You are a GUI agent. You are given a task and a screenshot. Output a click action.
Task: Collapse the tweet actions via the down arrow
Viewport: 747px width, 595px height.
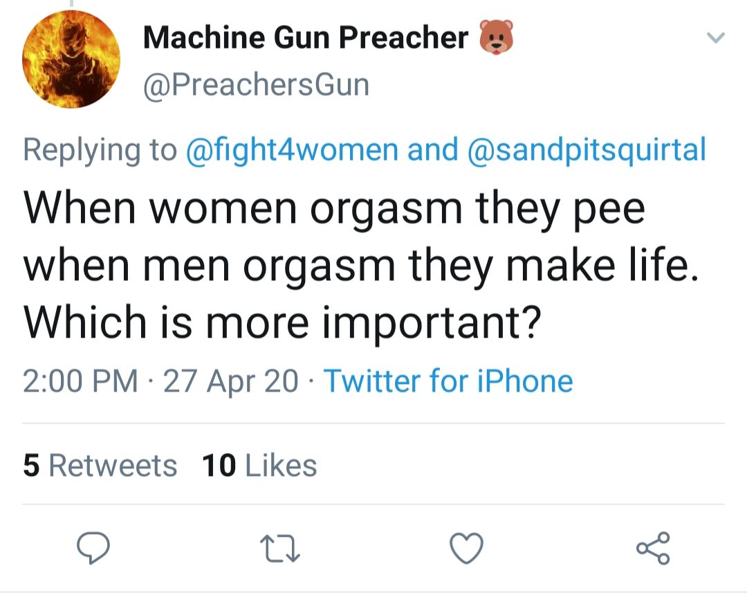click(716, 39)
